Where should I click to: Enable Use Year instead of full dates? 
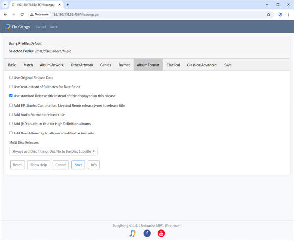(11, 87)
